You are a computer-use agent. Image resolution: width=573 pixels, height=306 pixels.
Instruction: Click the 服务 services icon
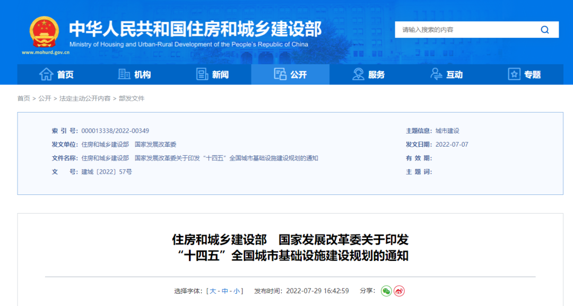click(x=357, y=74)
